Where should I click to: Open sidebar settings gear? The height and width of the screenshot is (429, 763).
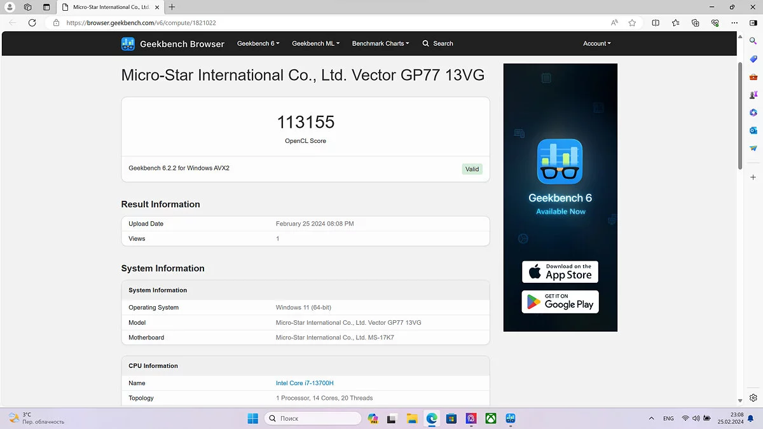click(x=753, y=398)
